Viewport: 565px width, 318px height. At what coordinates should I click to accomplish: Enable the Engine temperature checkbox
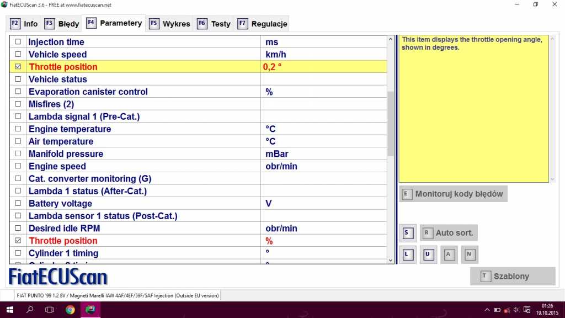(18, 129)
